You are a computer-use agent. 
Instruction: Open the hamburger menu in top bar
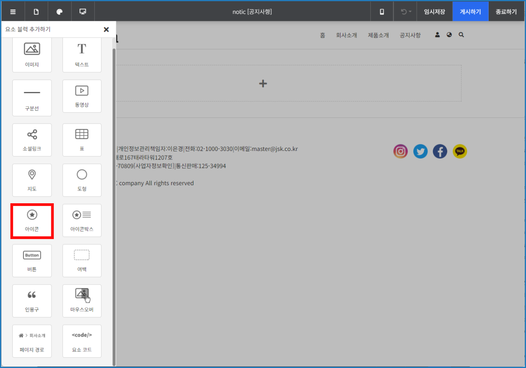(x=13, y=12)
